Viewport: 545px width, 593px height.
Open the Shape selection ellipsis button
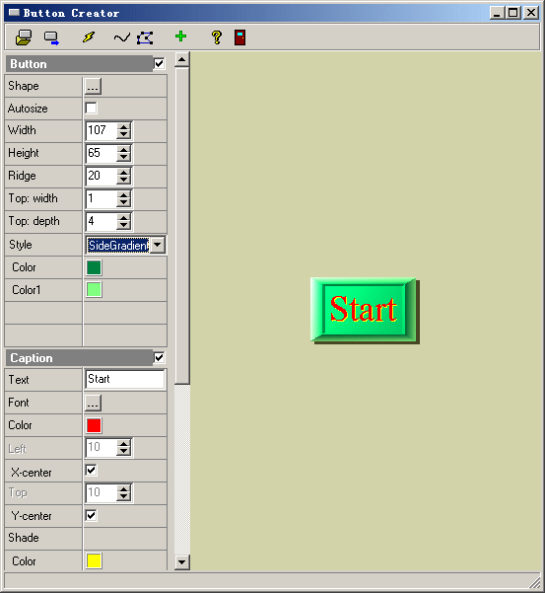pos(93,86)
